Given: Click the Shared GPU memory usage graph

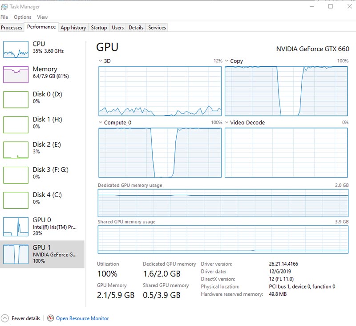Looking at the screenshot, I should pyautogui.click(x=223, y=239).
